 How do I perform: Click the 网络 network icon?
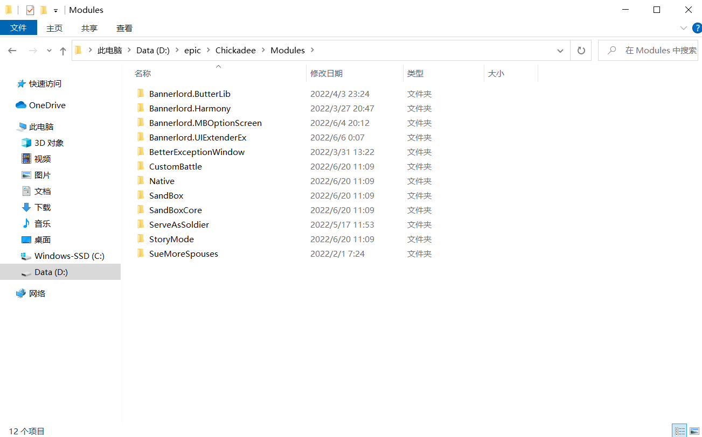coord(21,293)
